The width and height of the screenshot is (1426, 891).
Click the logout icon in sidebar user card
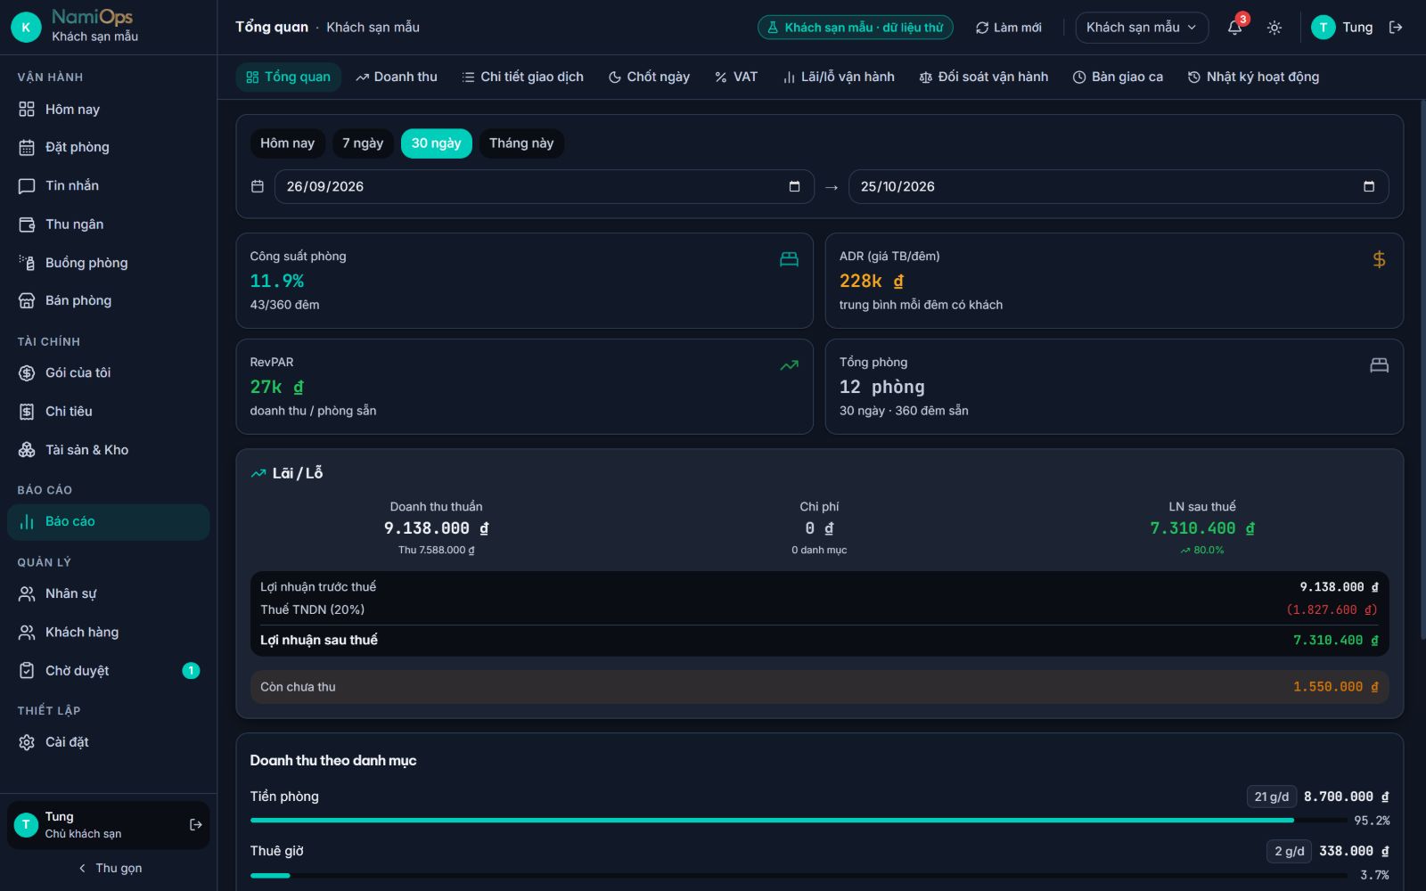click(x=196, y=825)
